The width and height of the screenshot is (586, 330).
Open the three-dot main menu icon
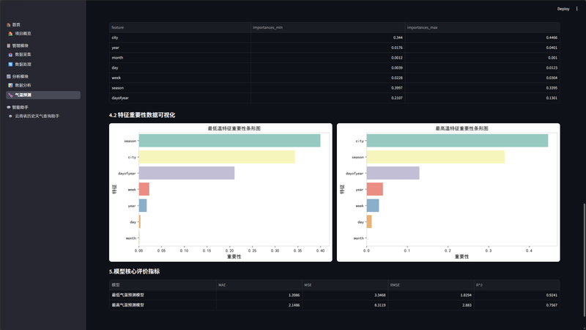pos(576,9)
